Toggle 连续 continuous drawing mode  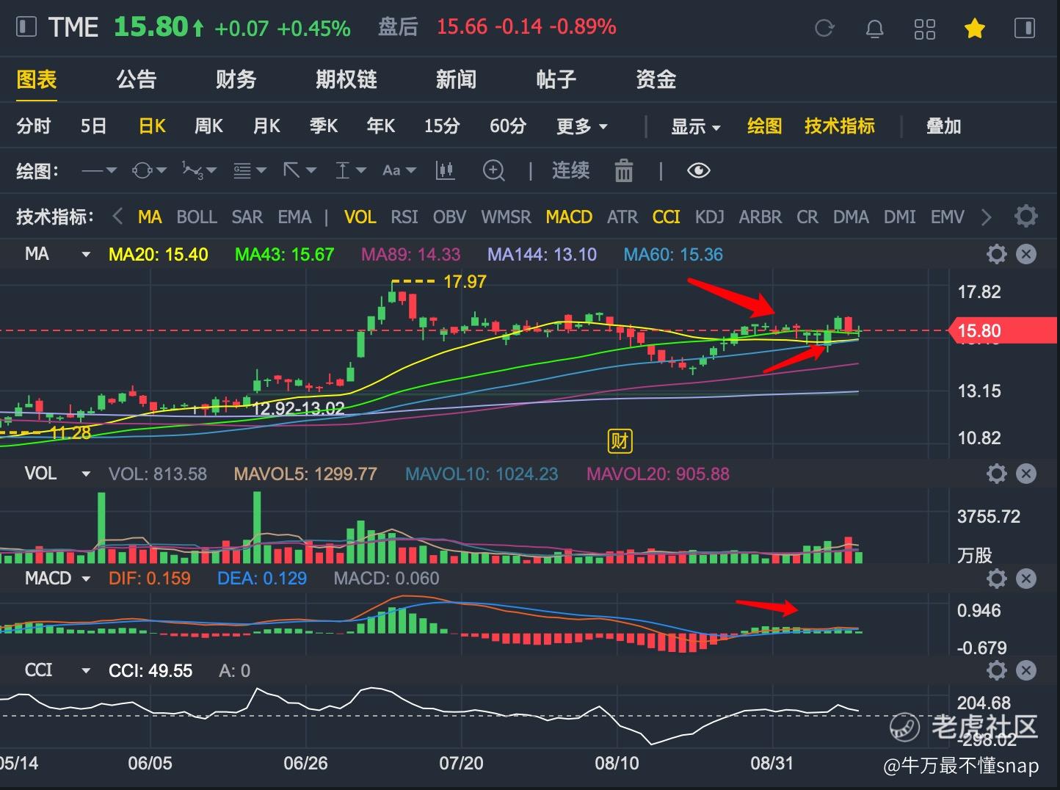coord(570,171)
